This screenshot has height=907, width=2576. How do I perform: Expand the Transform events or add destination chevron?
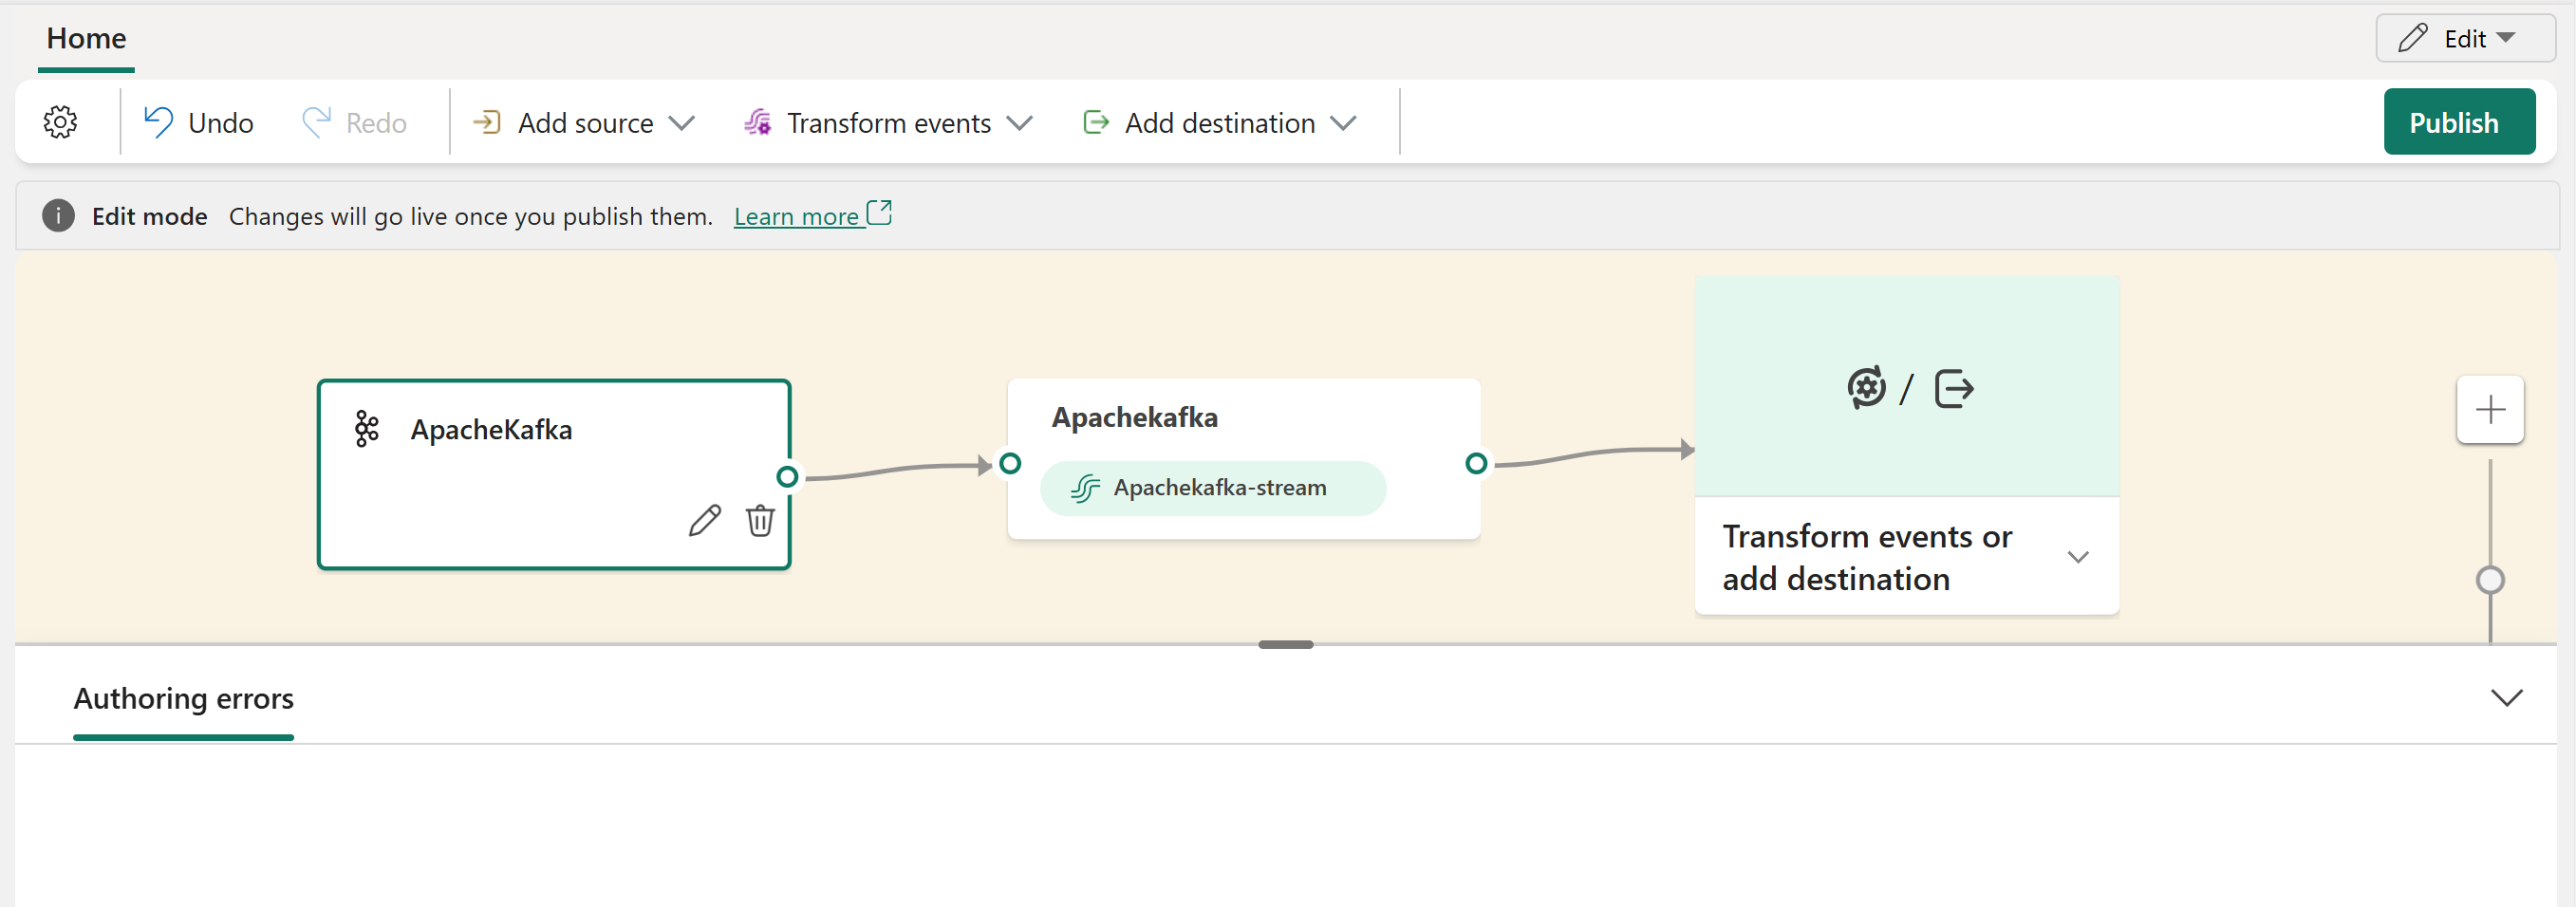[x=2078, y=557]
